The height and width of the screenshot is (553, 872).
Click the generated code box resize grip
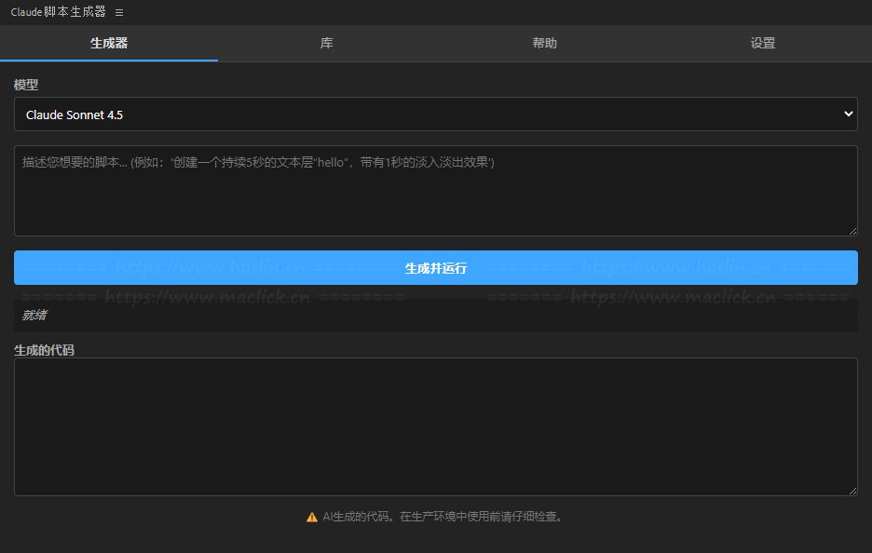(852, 490)
